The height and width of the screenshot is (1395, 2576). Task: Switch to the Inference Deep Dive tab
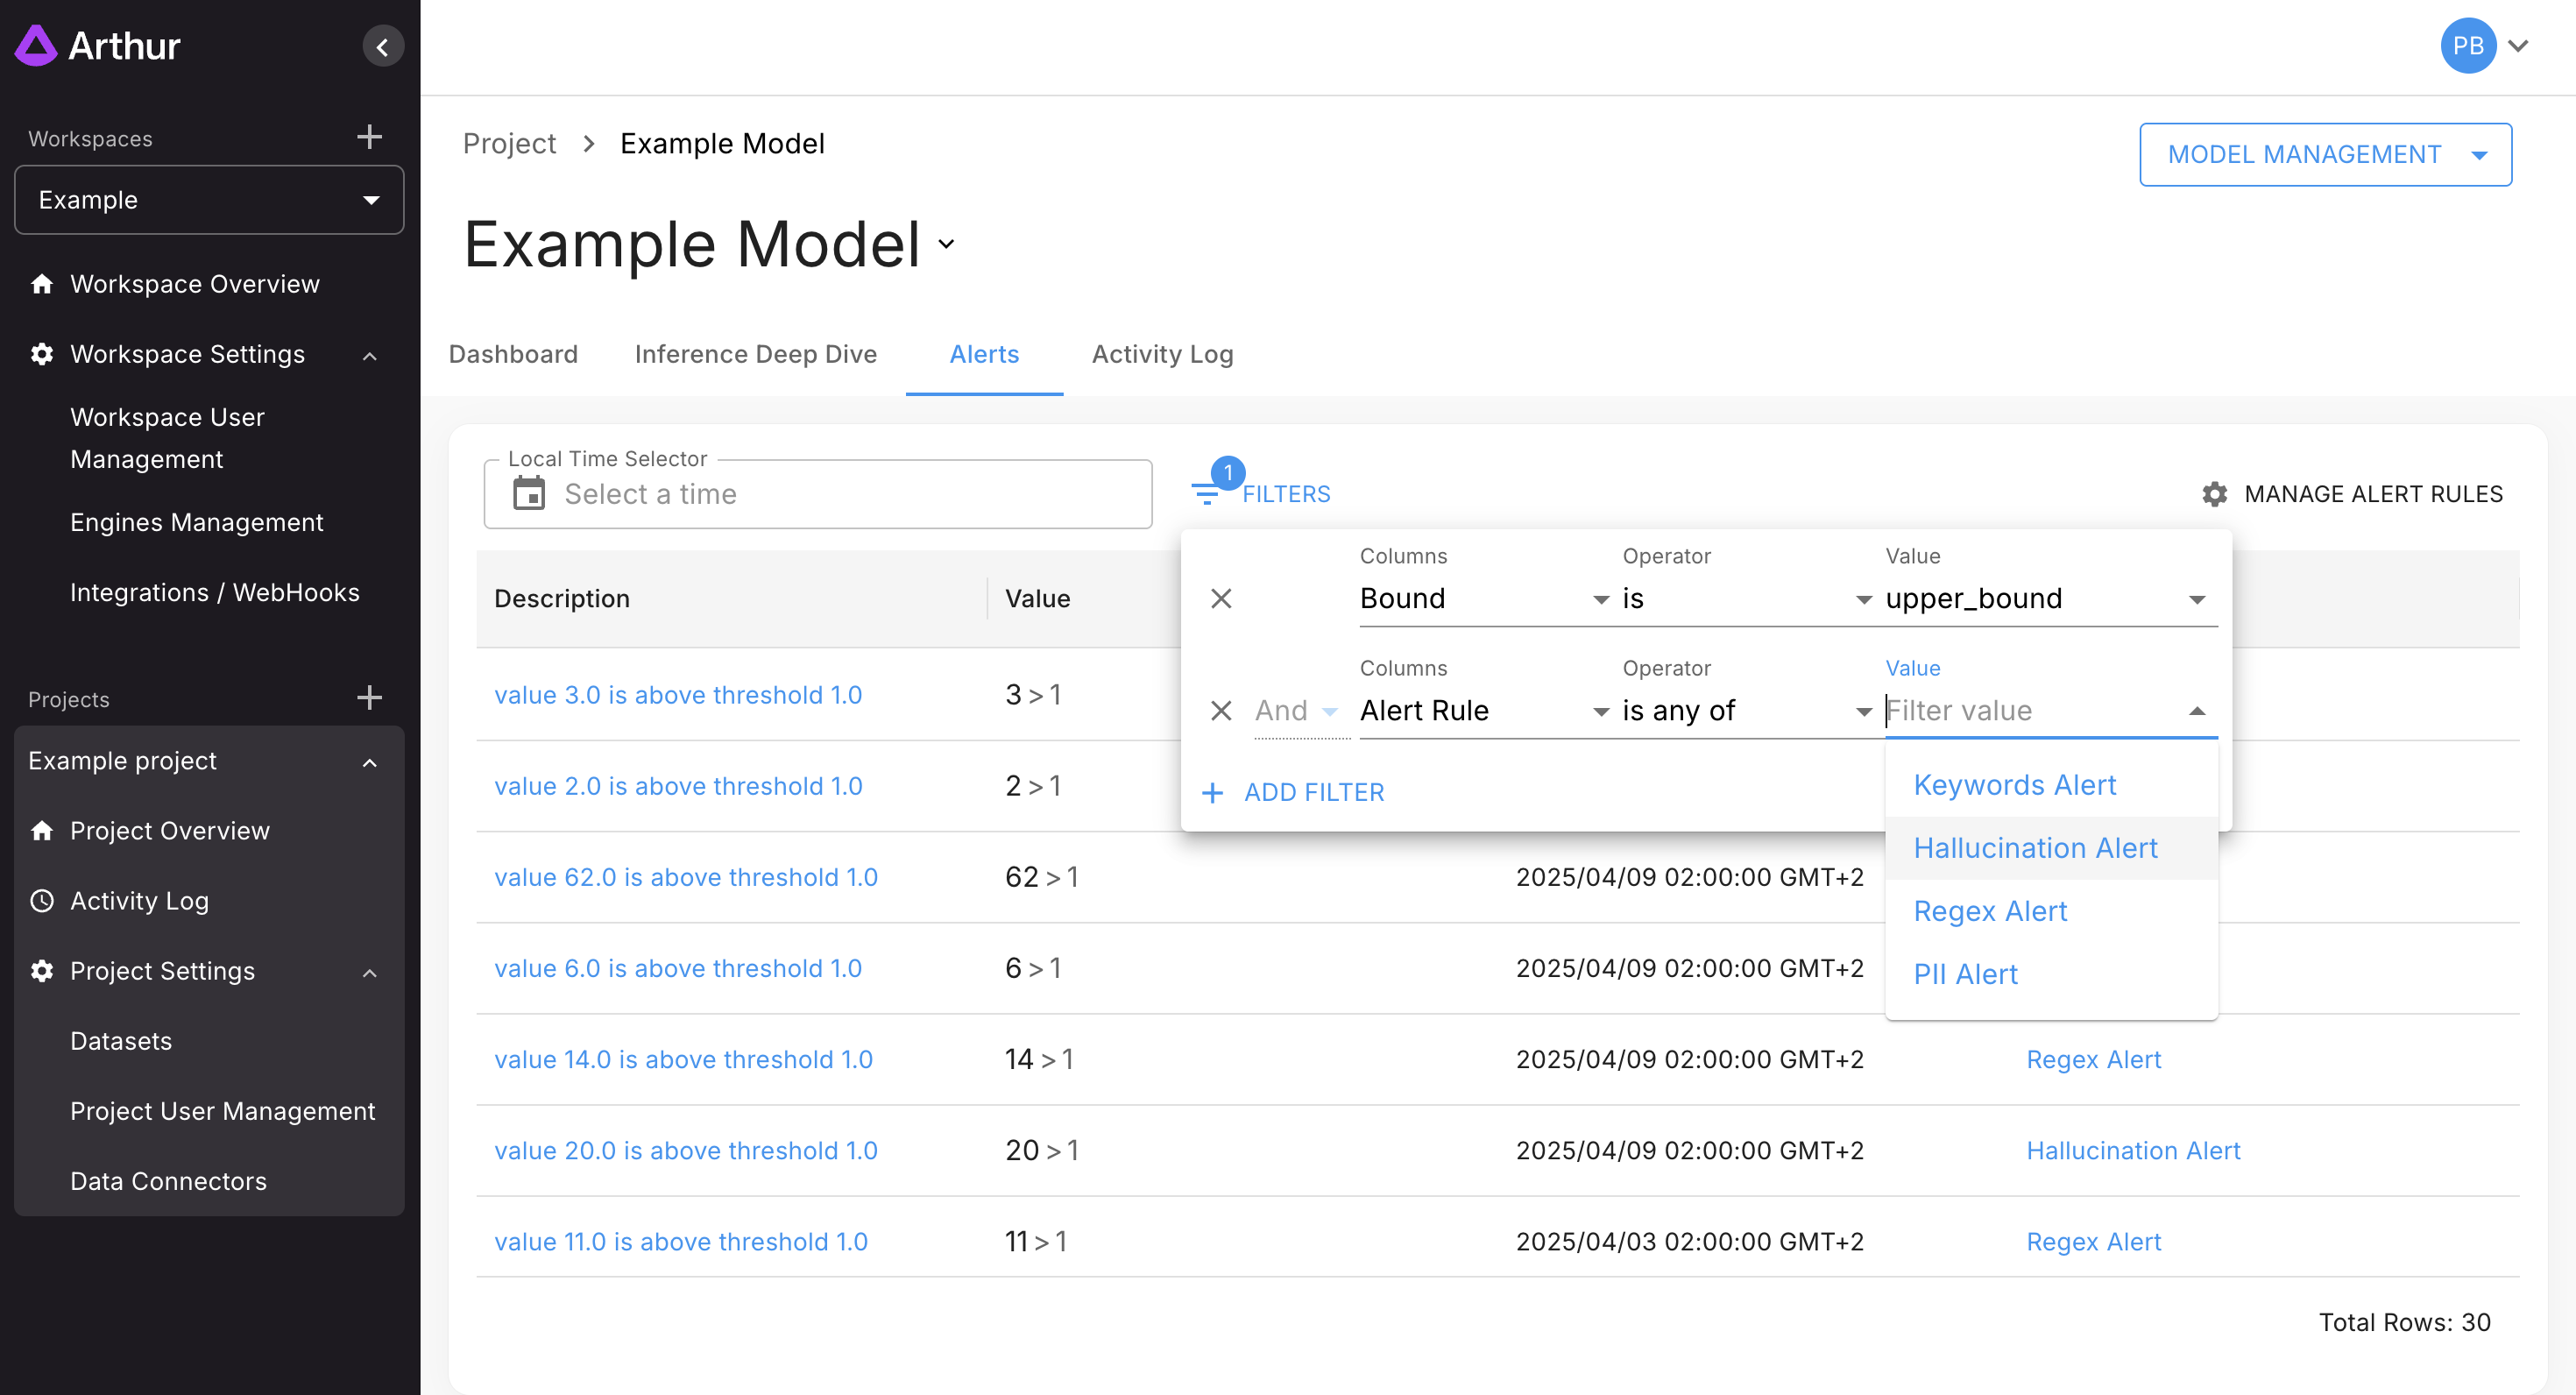point(755,354)
